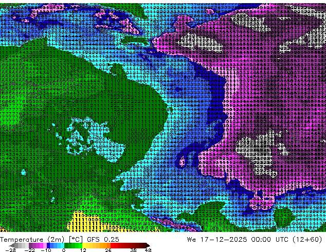Click the 38 label on the temperature scale

(x=134, y=250)
